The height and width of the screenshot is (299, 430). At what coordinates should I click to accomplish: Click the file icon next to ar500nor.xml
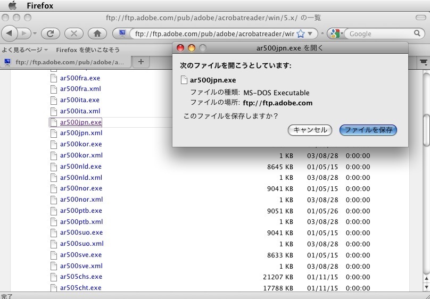(54, 200)
